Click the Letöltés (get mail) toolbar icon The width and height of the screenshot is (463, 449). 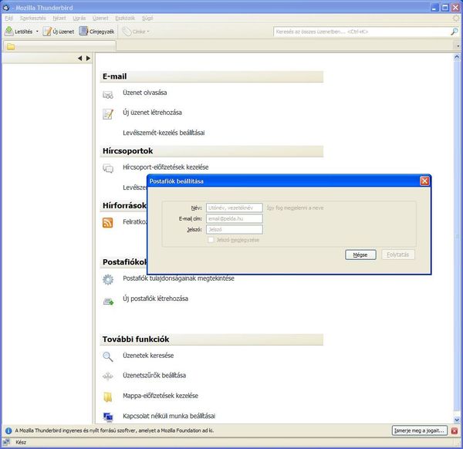(x=9, y=32)
